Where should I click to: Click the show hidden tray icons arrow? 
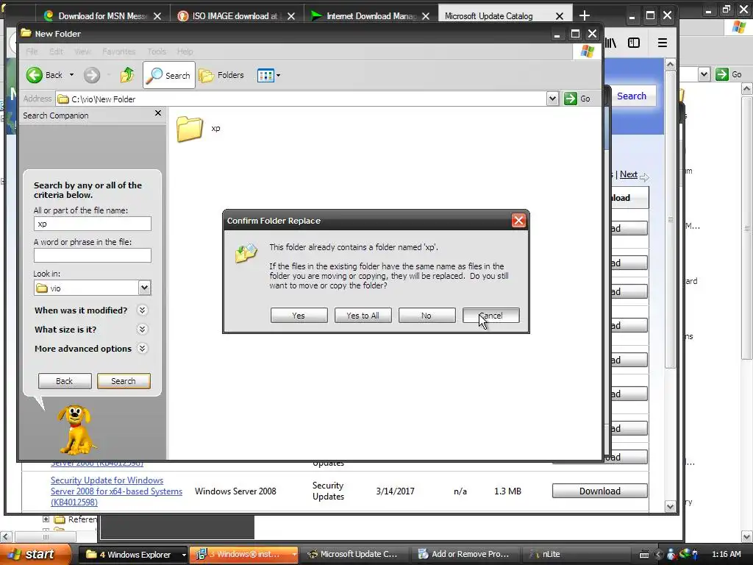click(658, 555)
